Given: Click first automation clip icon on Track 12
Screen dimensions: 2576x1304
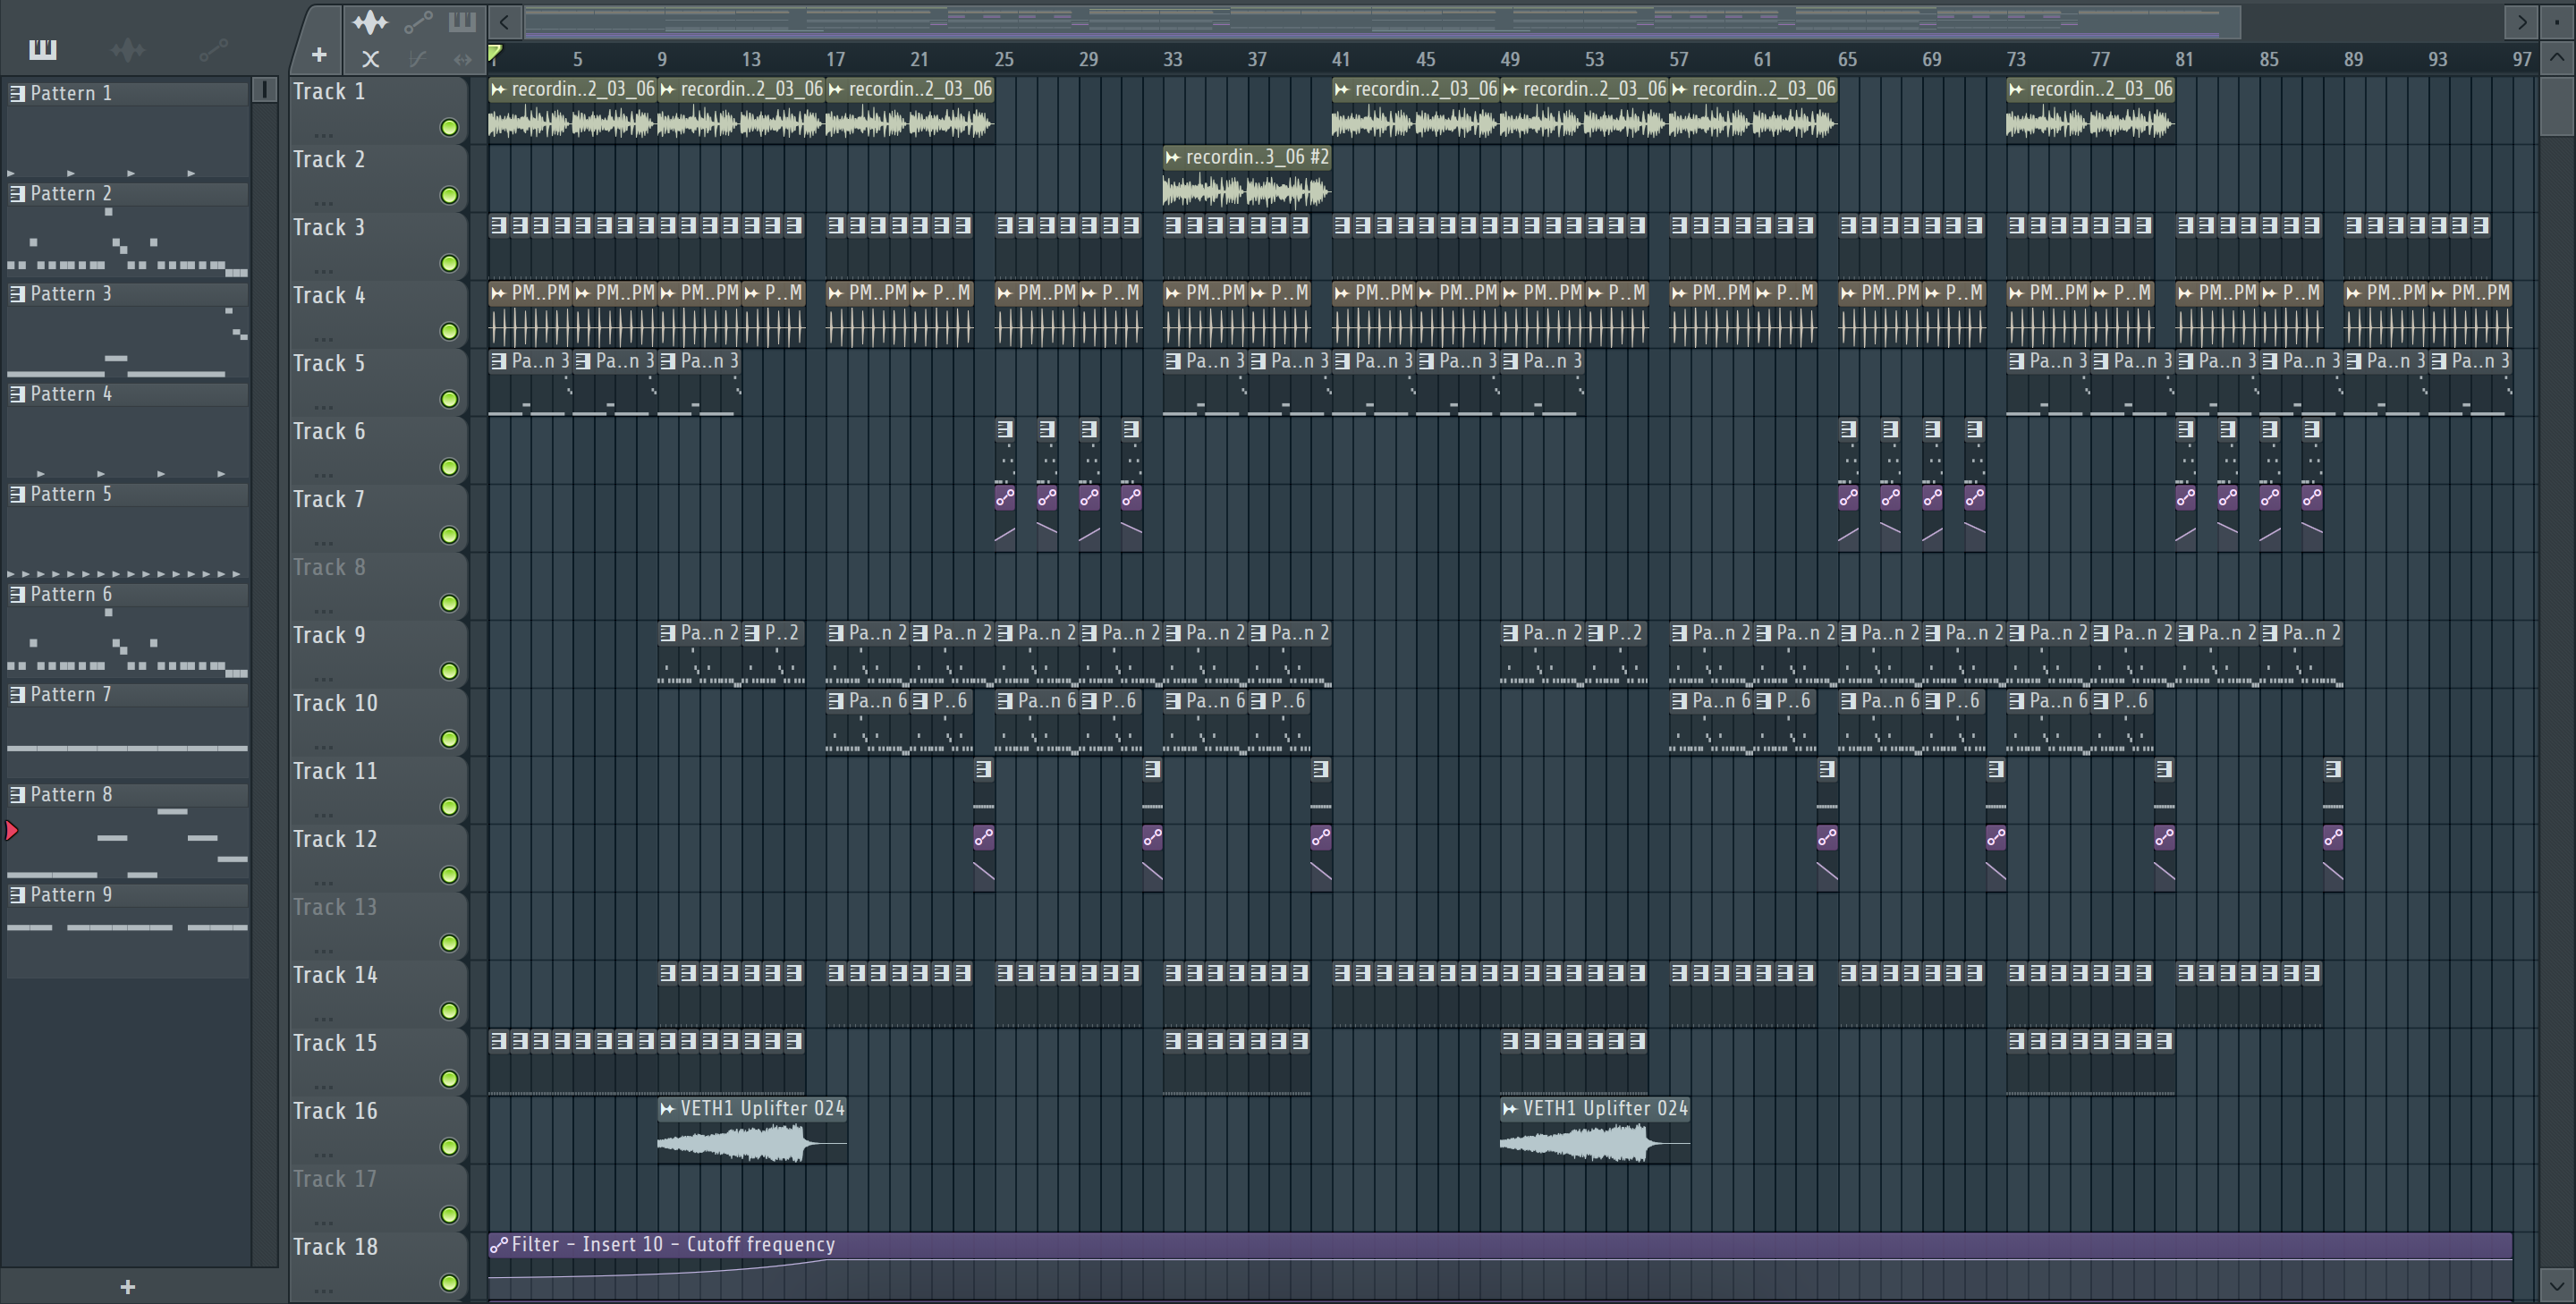Looking at the screenshot, I should pyautogui.click(x=984, y=837).
